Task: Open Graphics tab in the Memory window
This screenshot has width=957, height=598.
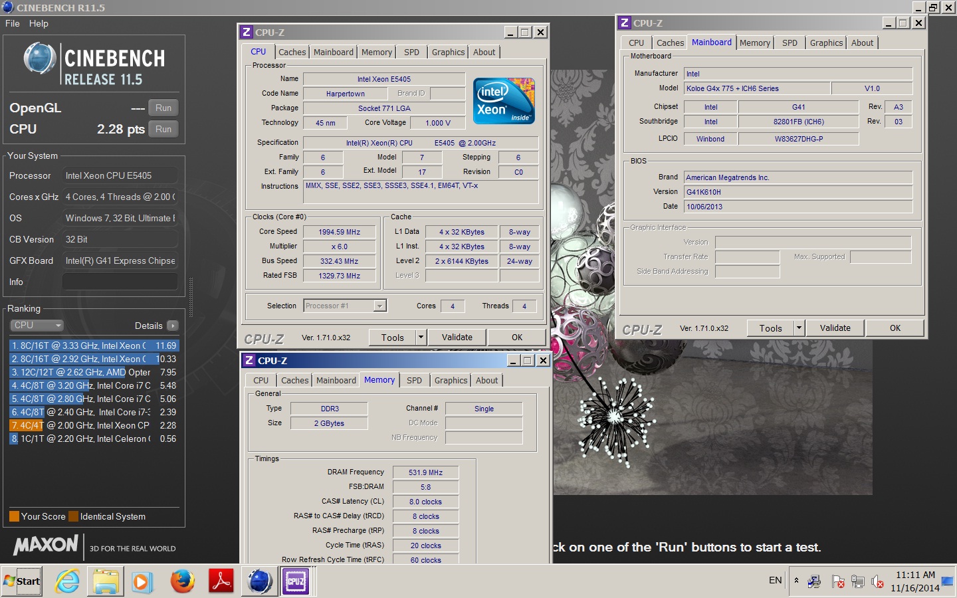Action: pyautogui.click(x=451, y=381)
